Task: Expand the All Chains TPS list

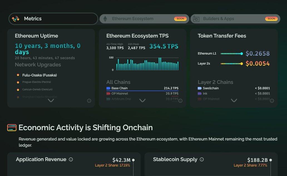Action: pos(142,100)
